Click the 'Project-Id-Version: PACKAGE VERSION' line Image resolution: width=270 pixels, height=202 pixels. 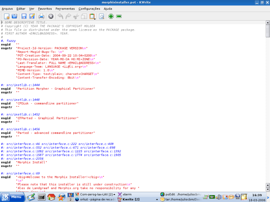tap(52, 48)
